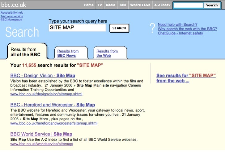The width and height of the screenshot is (225, 168).
Task: Open the TV nav item
Action: [100, 5]
